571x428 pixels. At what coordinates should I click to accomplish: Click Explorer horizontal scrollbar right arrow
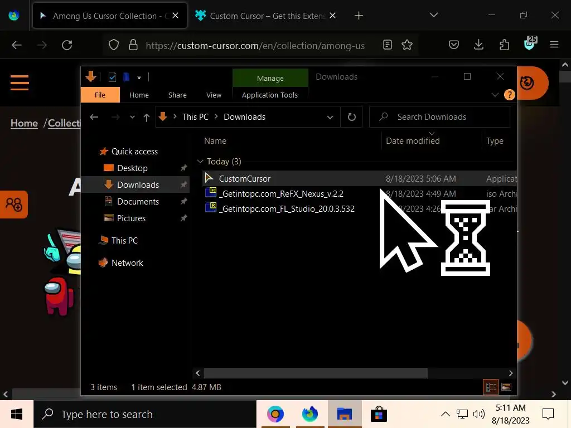511,373
